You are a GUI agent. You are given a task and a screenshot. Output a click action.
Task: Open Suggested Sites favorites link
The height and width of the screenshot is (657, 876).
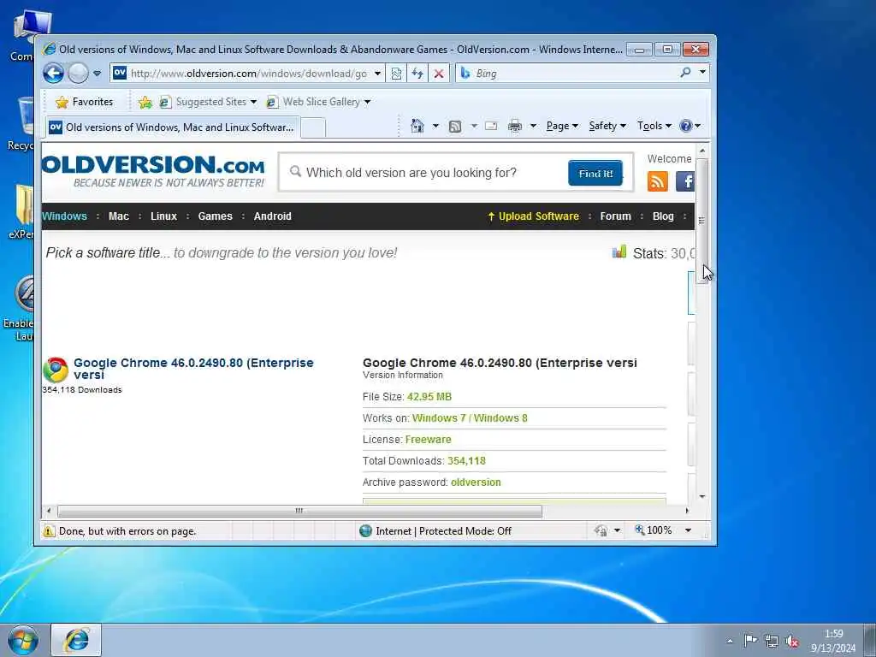point(208,102)
